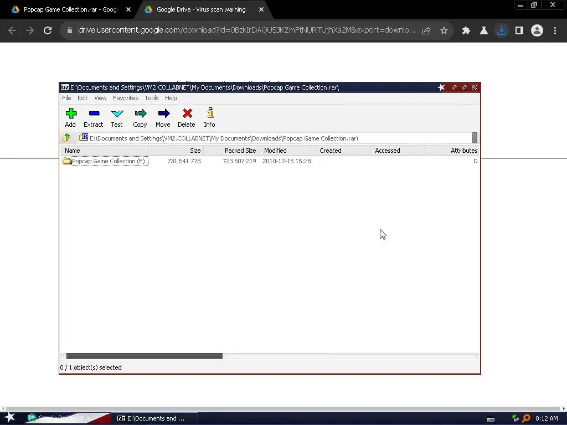Sort files by Name column

point(104,151)
